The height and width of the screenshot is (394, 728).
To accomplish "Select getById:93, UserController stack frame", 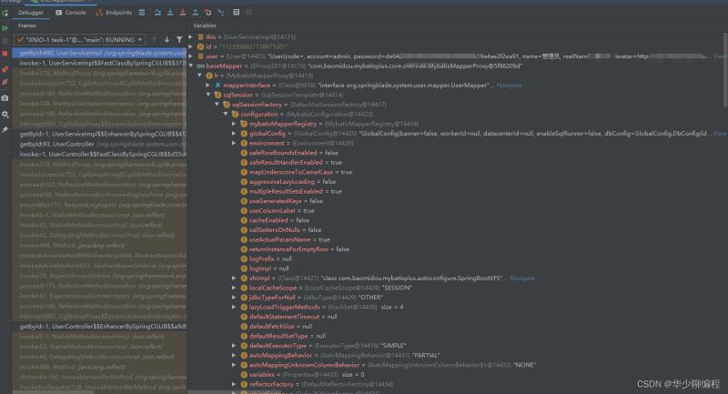I will [100, 144].
